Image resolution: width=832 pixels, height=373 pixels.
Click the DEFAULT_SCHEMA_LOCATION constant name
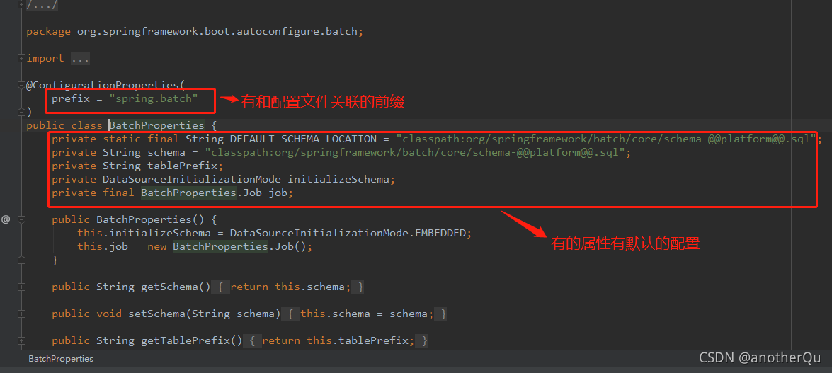pyautogui.click(x=302, y=139)
